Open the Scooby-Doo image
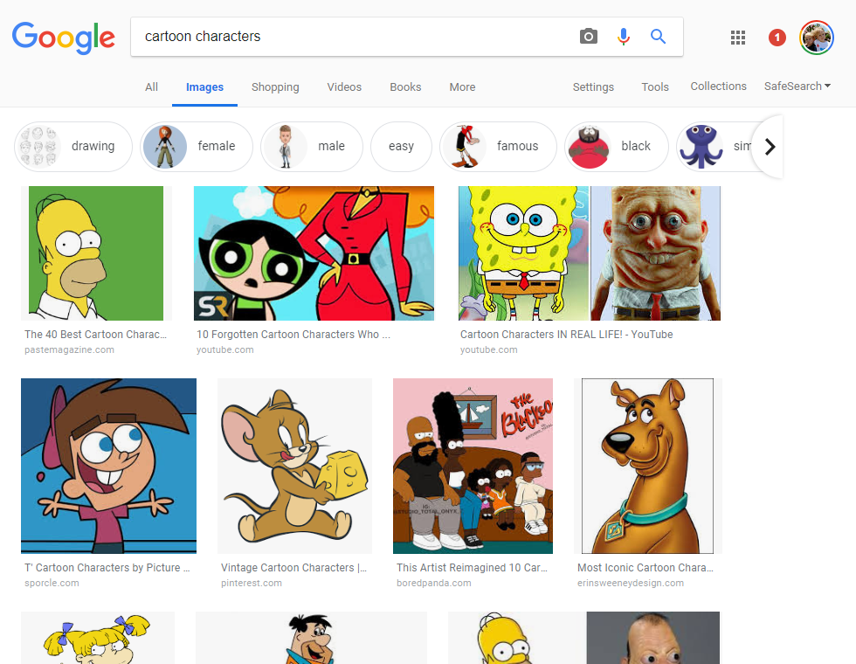 647,466
